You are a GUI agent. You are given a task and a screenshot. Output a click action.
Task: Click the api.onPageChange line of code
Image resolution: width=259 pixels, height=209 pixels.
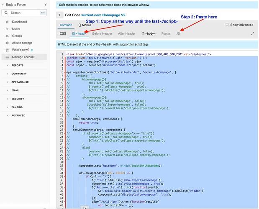[106, 173]
